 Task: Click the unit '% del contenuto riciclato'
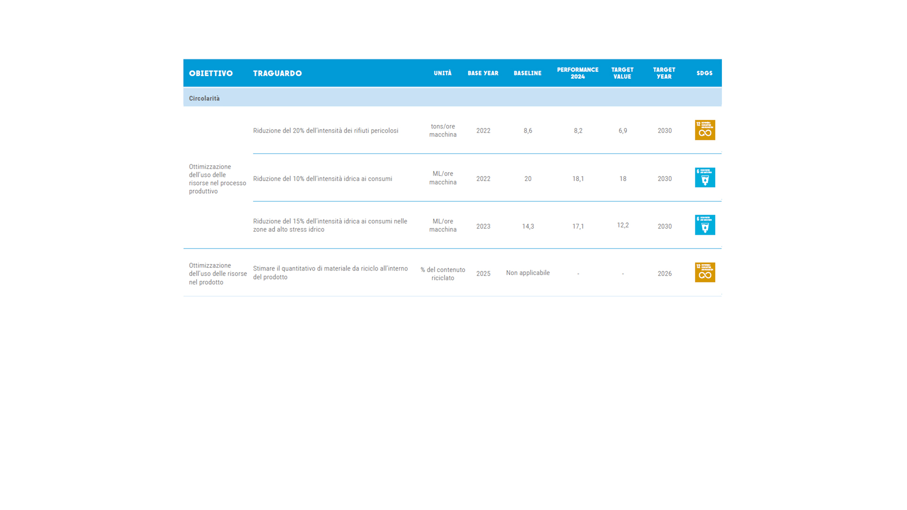[443, 274]
